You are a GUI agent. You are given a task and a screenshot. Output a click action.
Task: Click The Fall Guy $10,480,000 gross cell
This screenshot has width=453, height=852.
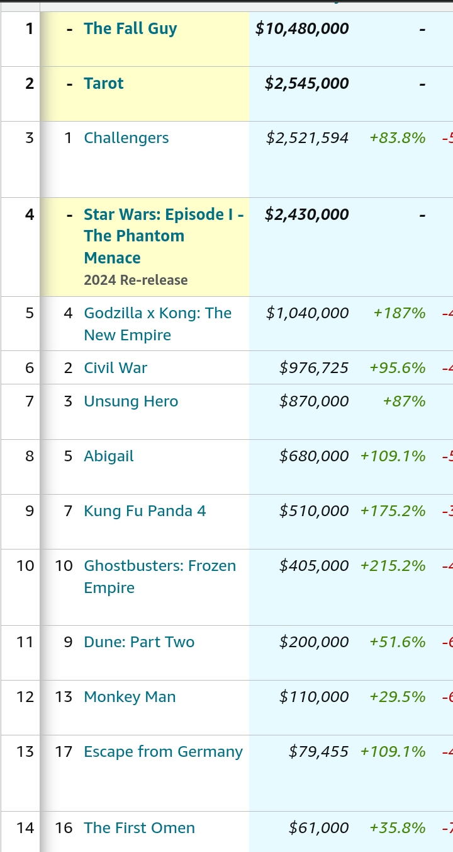pyautogui.click(x=302, y=28)
